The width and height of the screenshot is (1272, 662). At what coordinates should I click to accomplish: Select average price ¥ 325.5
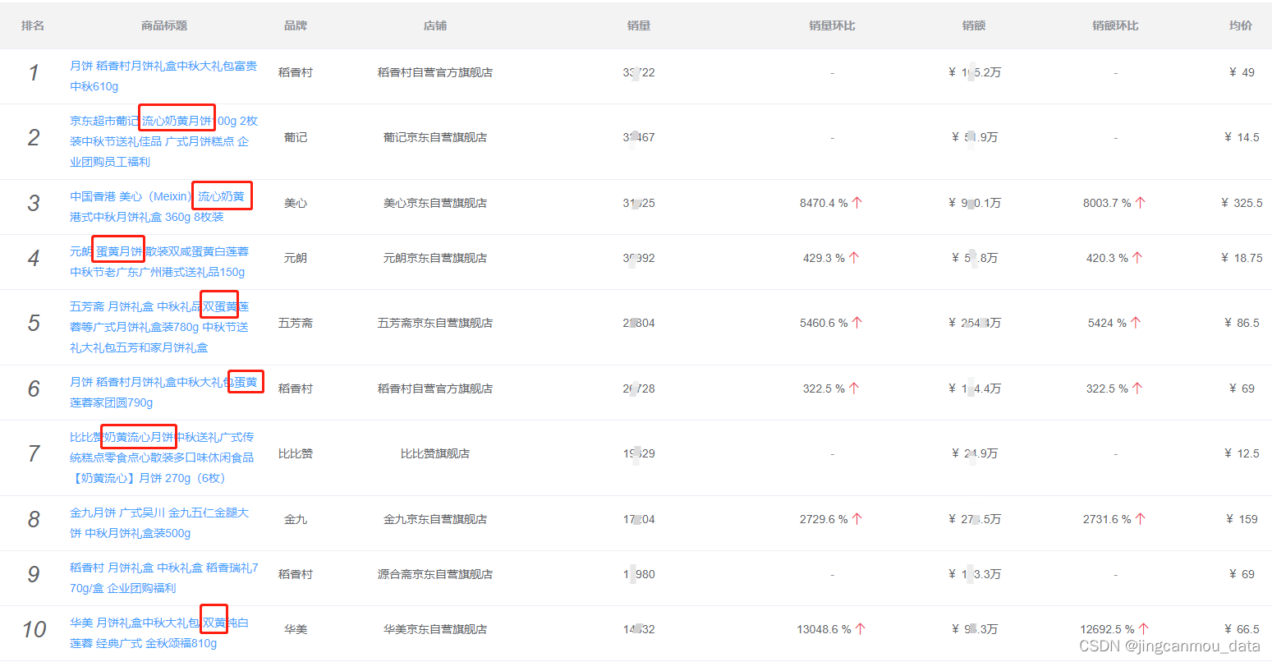pyautogui.click(x=1242, y=203)
